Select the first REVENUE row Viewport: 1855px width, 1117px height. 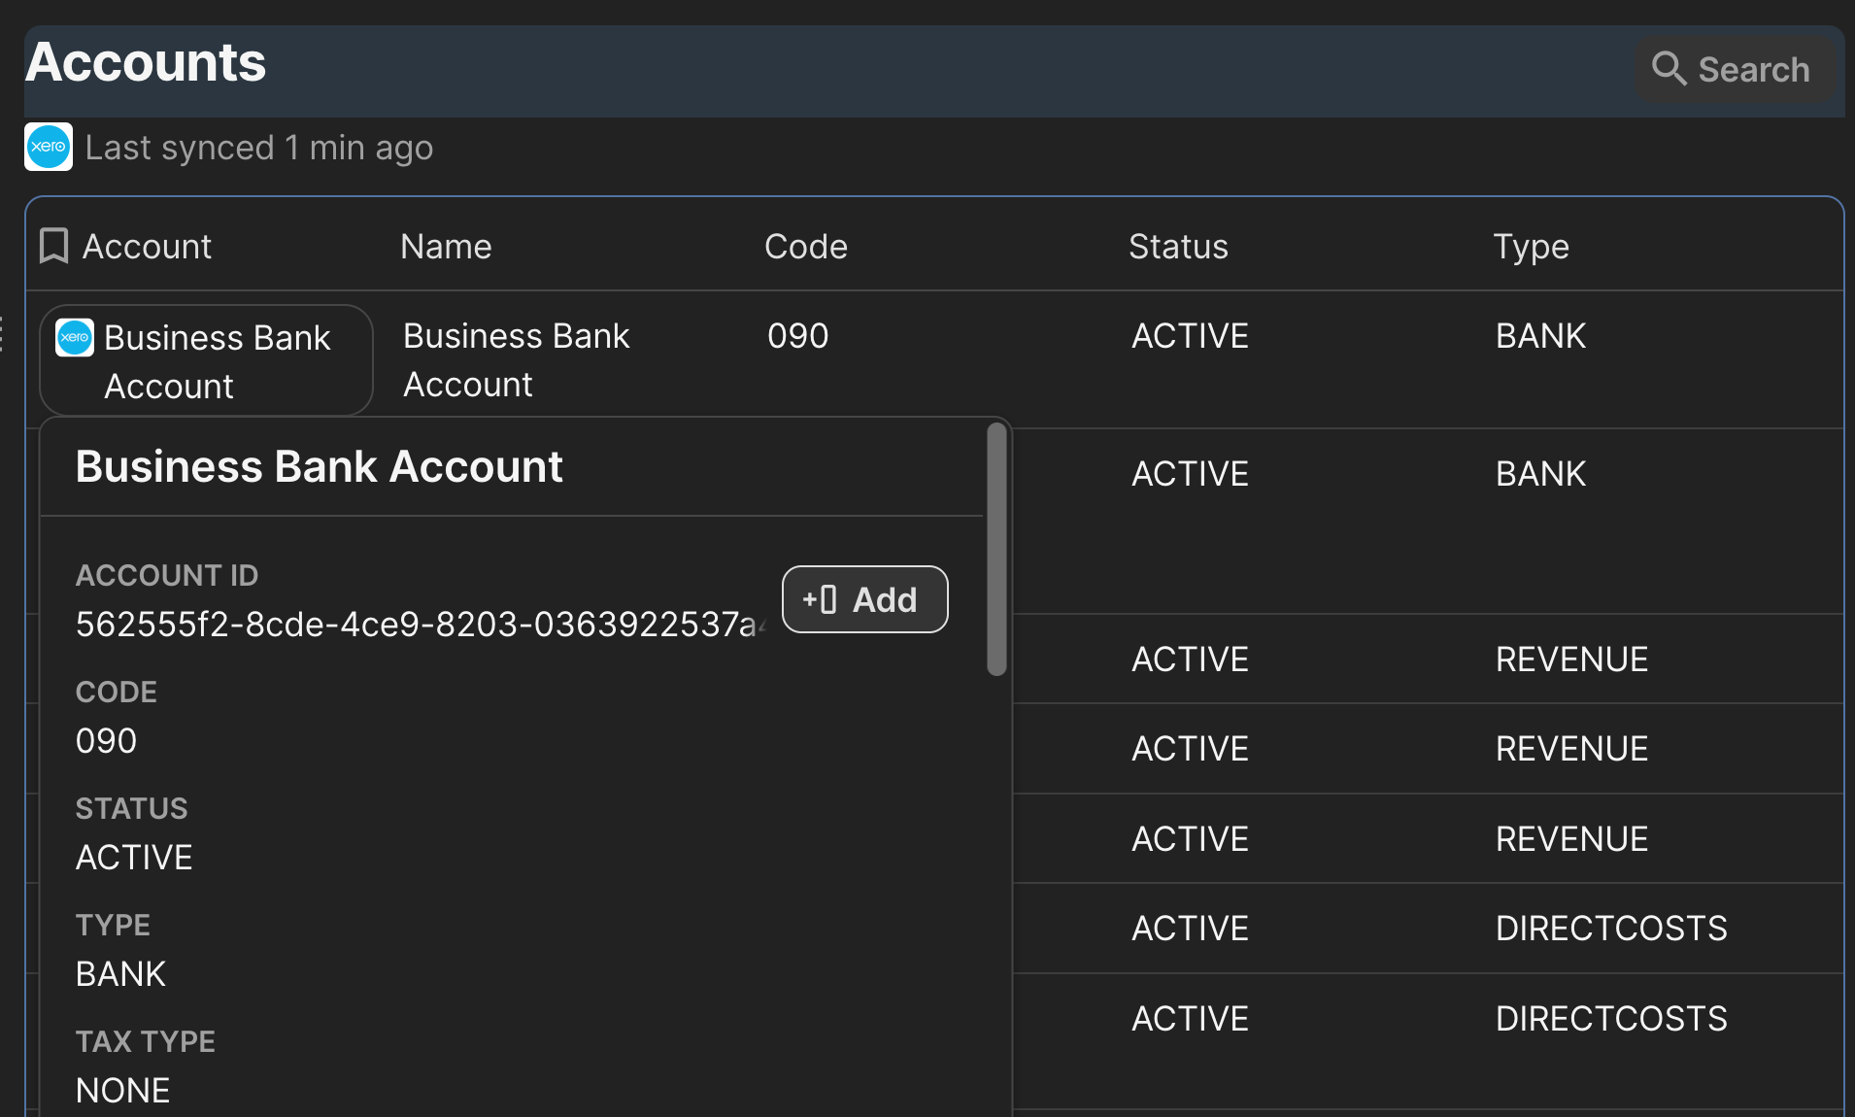click(1570, 660)
